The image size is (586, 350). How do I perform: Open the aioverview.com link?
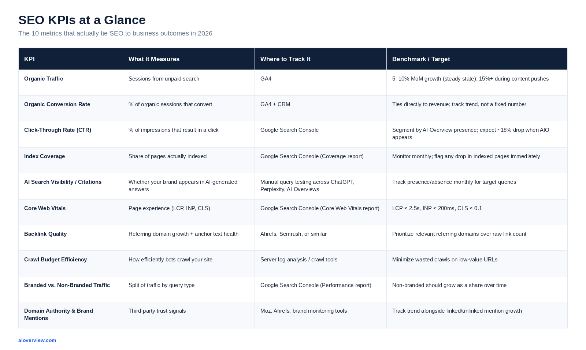[37, 340]
